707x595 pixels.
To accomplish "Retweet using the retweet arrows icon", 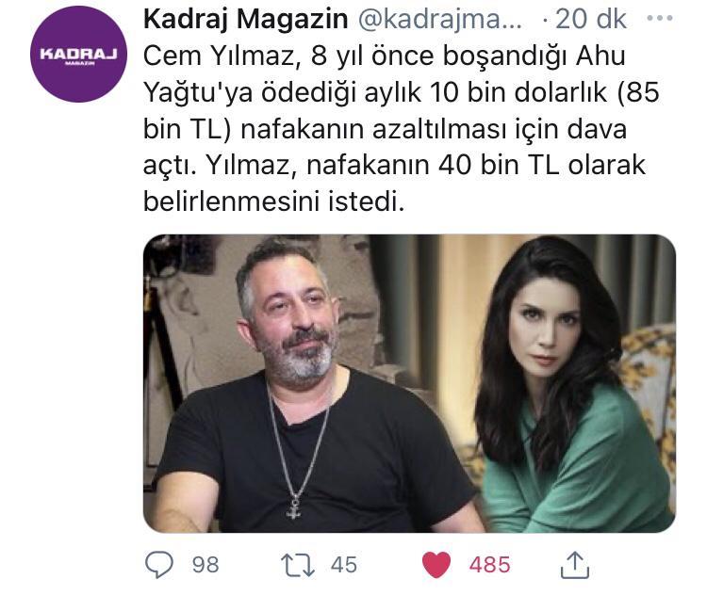I will point(298,565).
